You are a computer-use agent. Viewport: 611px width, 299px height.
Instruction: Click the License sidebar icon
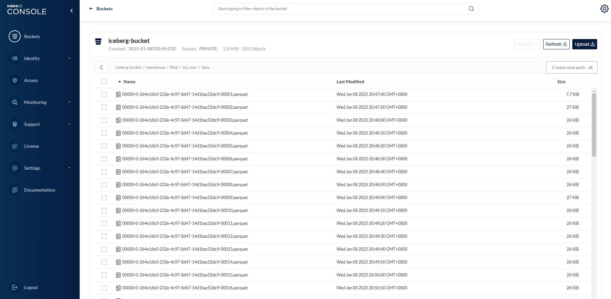point(15,146)
